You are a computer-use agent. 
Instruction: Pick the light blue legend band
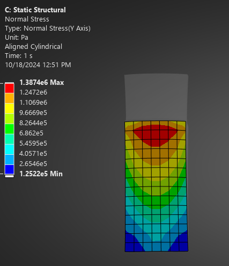[x=9, y=160]
